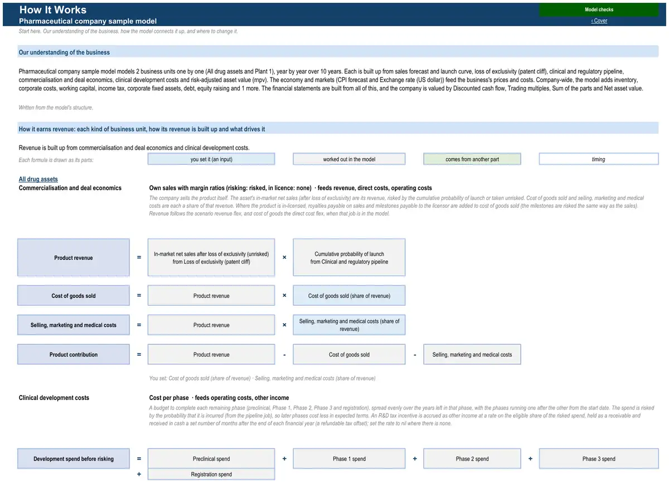669x483 pixels.
Task: Select Selling, marketing and medical costs in Product contribution row
Action: coord(472,354)
